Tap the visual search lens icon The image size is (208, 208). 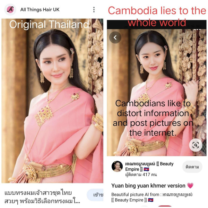click(x=196, y=145)
